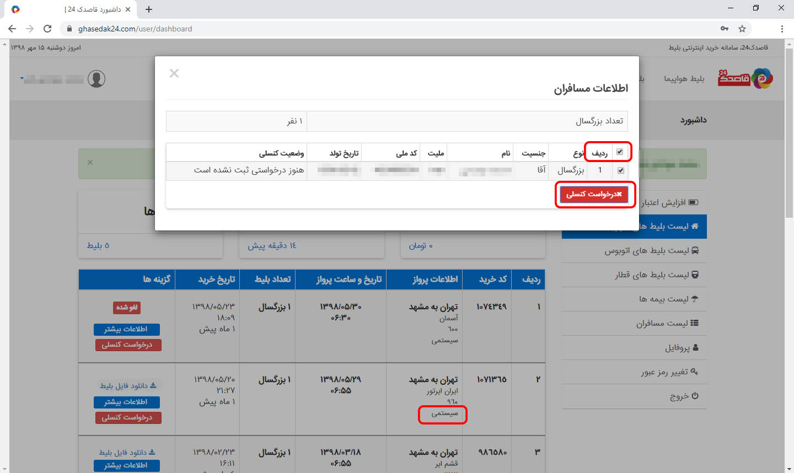Click اطلاعات بیشتر for purchase 1074349
The height and width of the screenshot is (473, 794).
[127, 330]
